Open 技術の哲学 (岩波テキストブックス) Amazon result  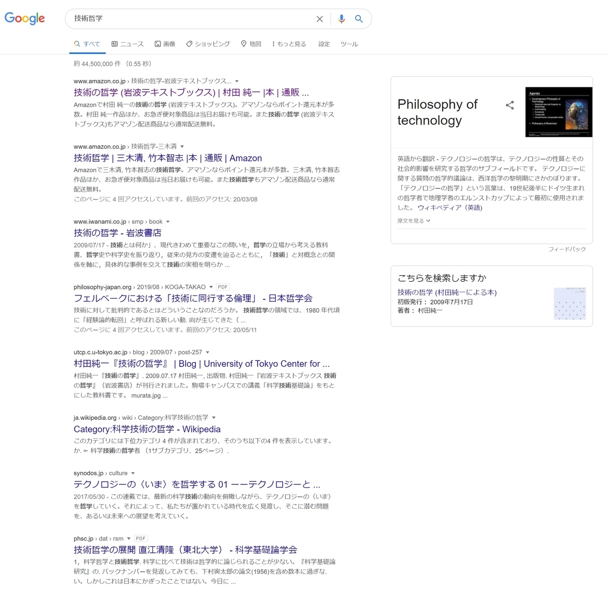(191, 92)
